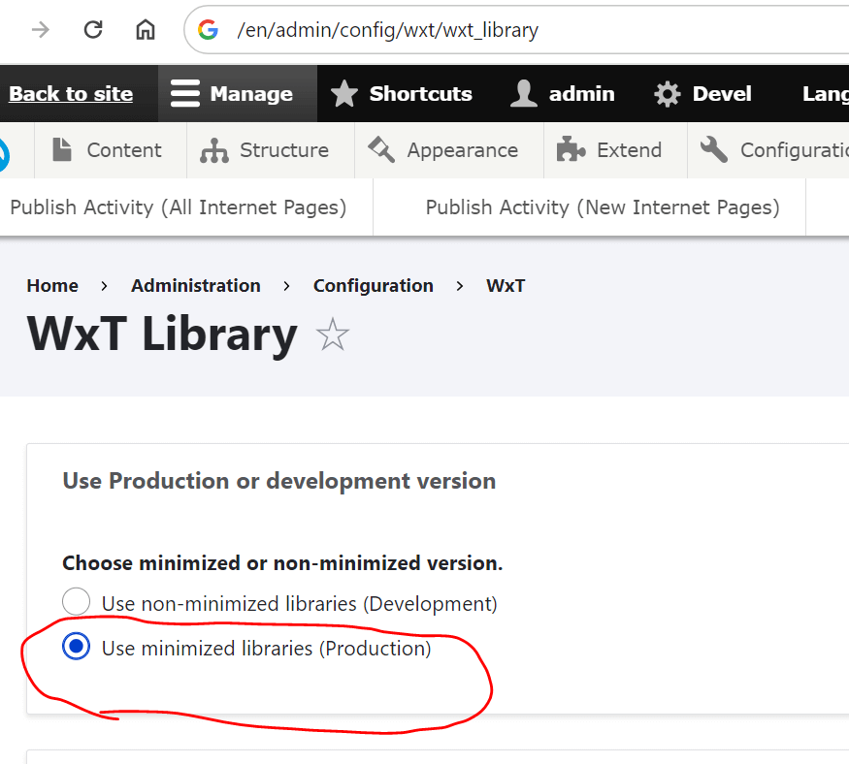Add WxT Library to shortcuts star
The width and height of the screenshot is (849, 764).
(333, 335)
